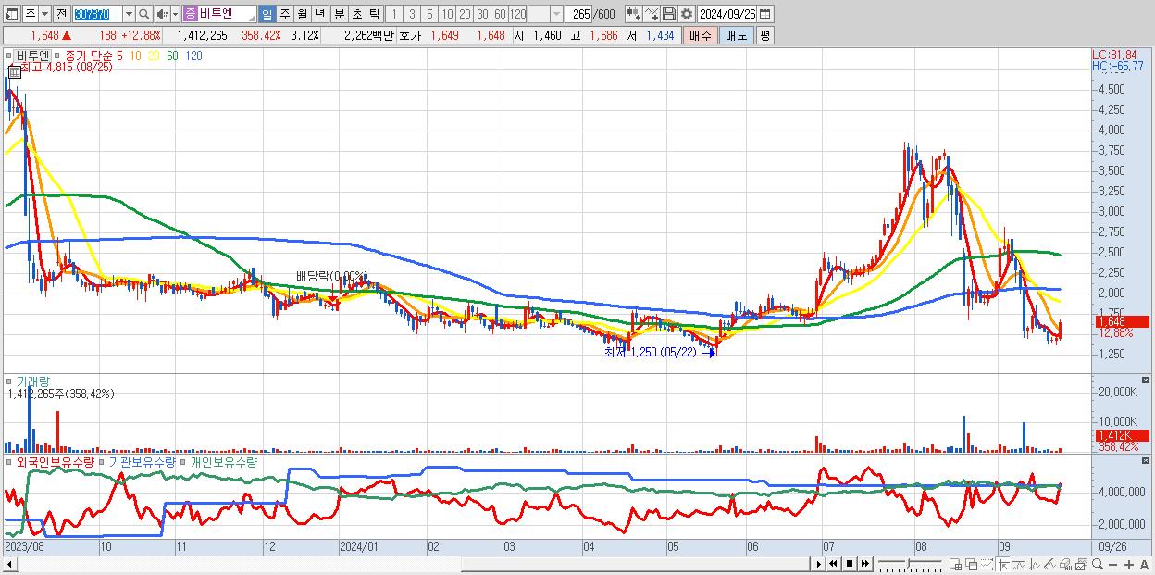Toggle the 비투엔 series marker in the chart legend
1155x575 pixels.
10,56
